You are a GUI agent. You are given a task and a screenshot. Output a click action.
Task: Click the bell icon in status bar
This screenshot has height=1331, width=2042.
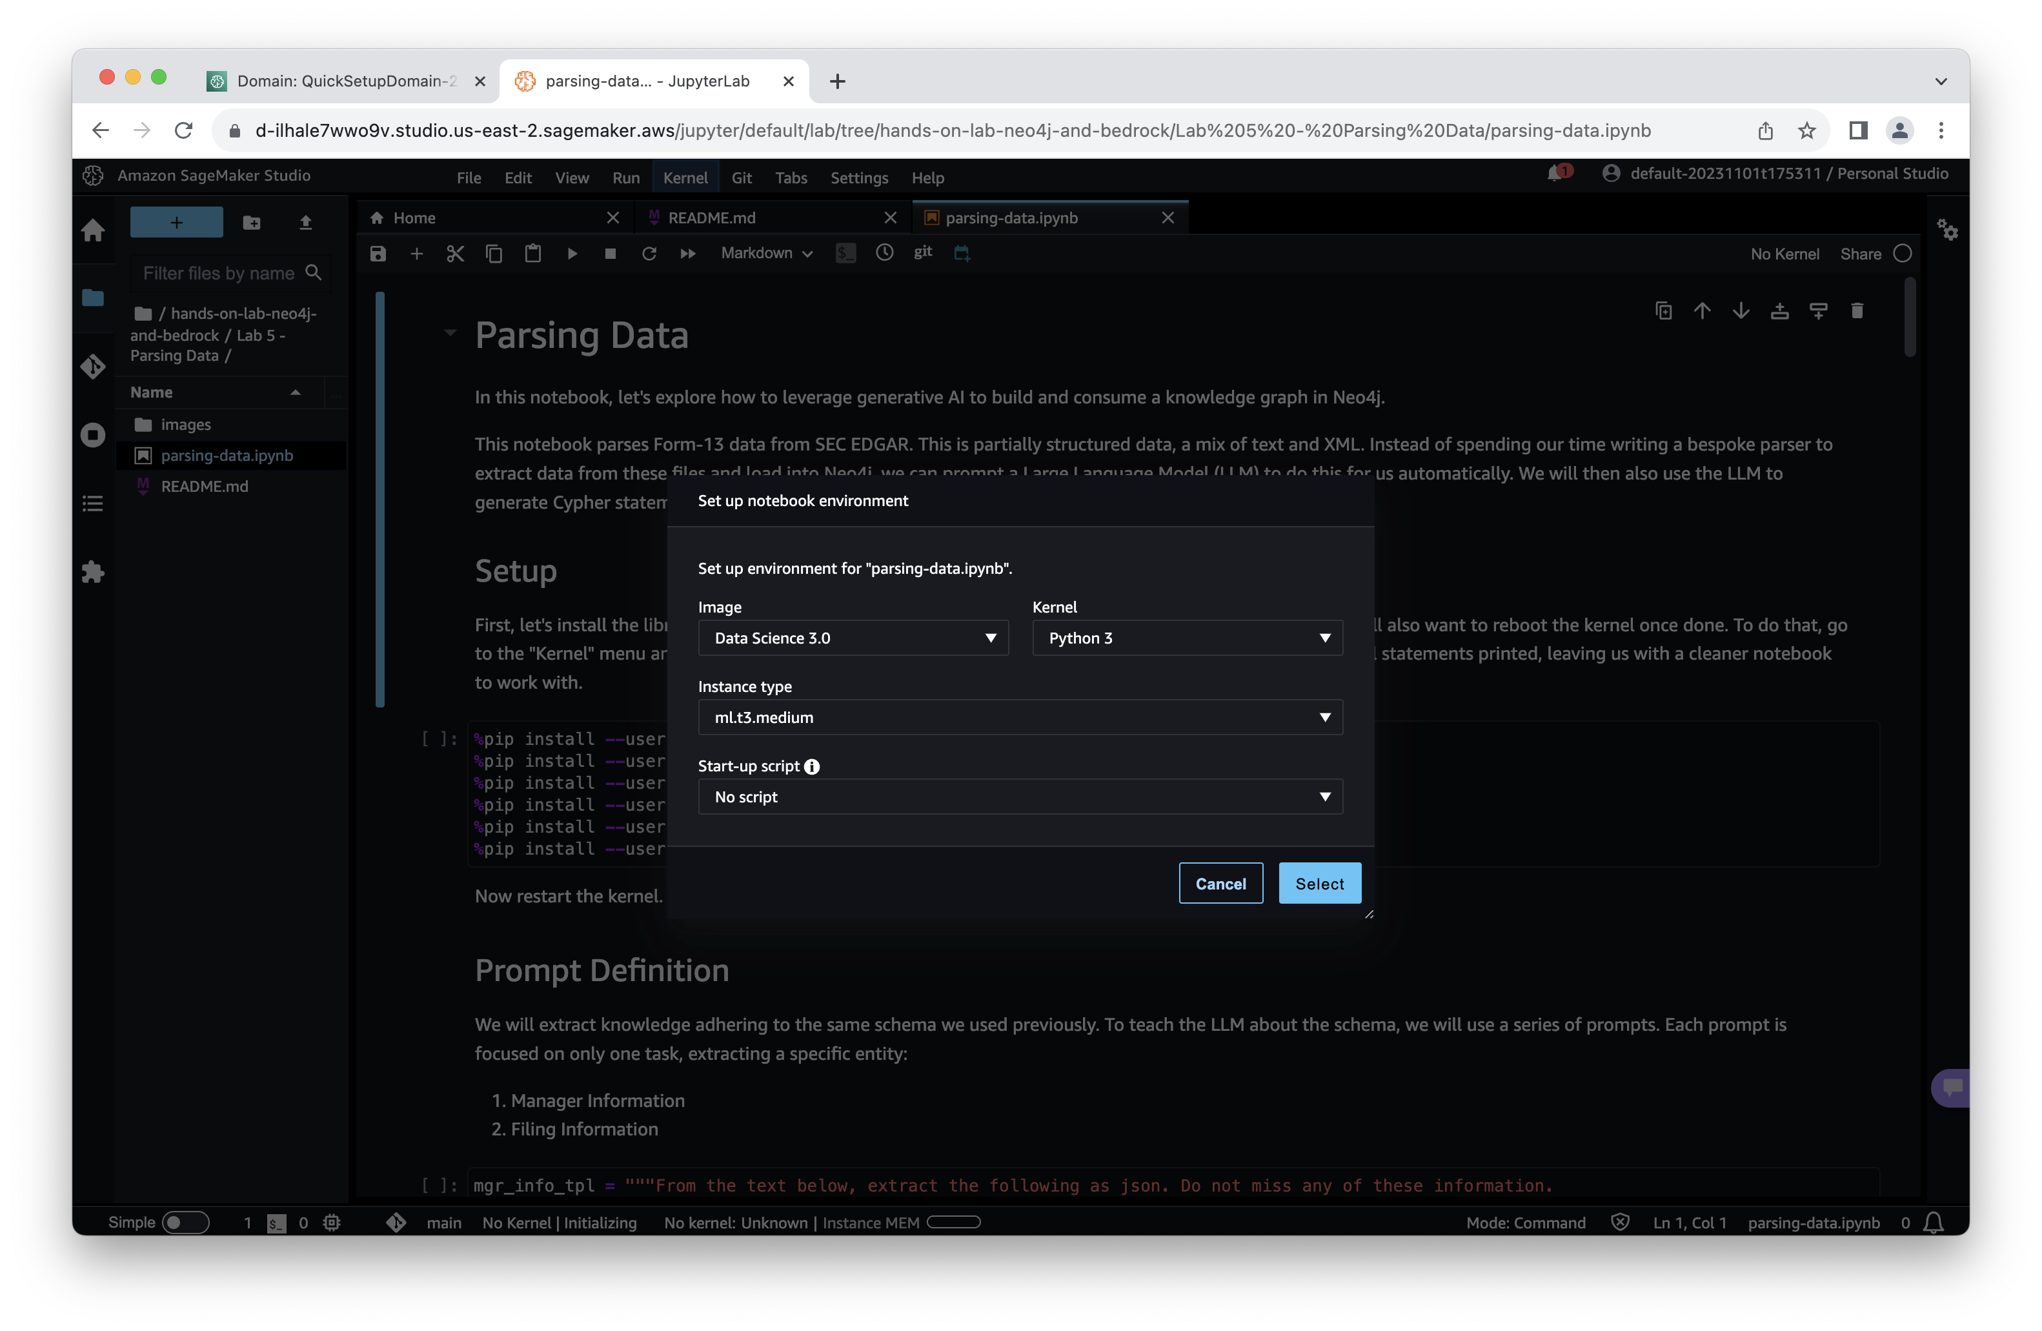coord(1934,1222)
